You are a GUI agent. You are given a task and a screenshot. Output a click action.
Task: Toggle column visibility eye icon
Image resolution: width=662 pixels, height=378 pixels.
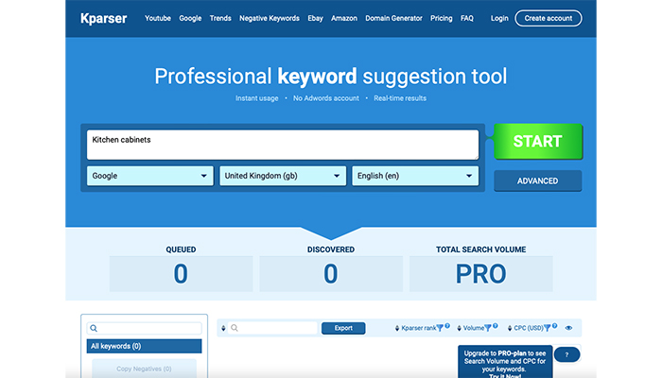(x=568, y=328)
